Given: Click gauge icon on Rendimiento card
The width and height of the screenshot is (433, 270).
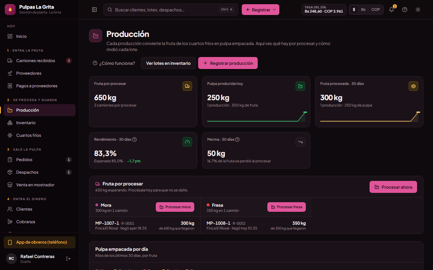Looking at the screenshot, I should 187,142.
